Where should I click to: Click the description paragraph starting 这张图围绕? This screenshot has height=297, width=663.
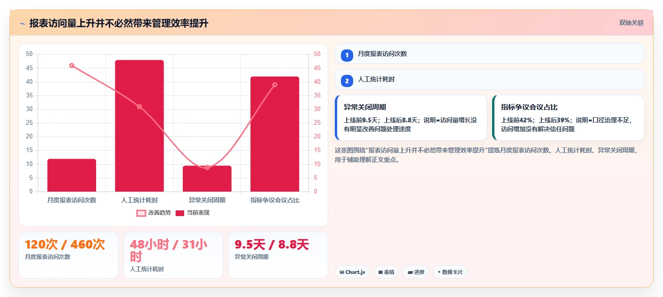point(486,155)
